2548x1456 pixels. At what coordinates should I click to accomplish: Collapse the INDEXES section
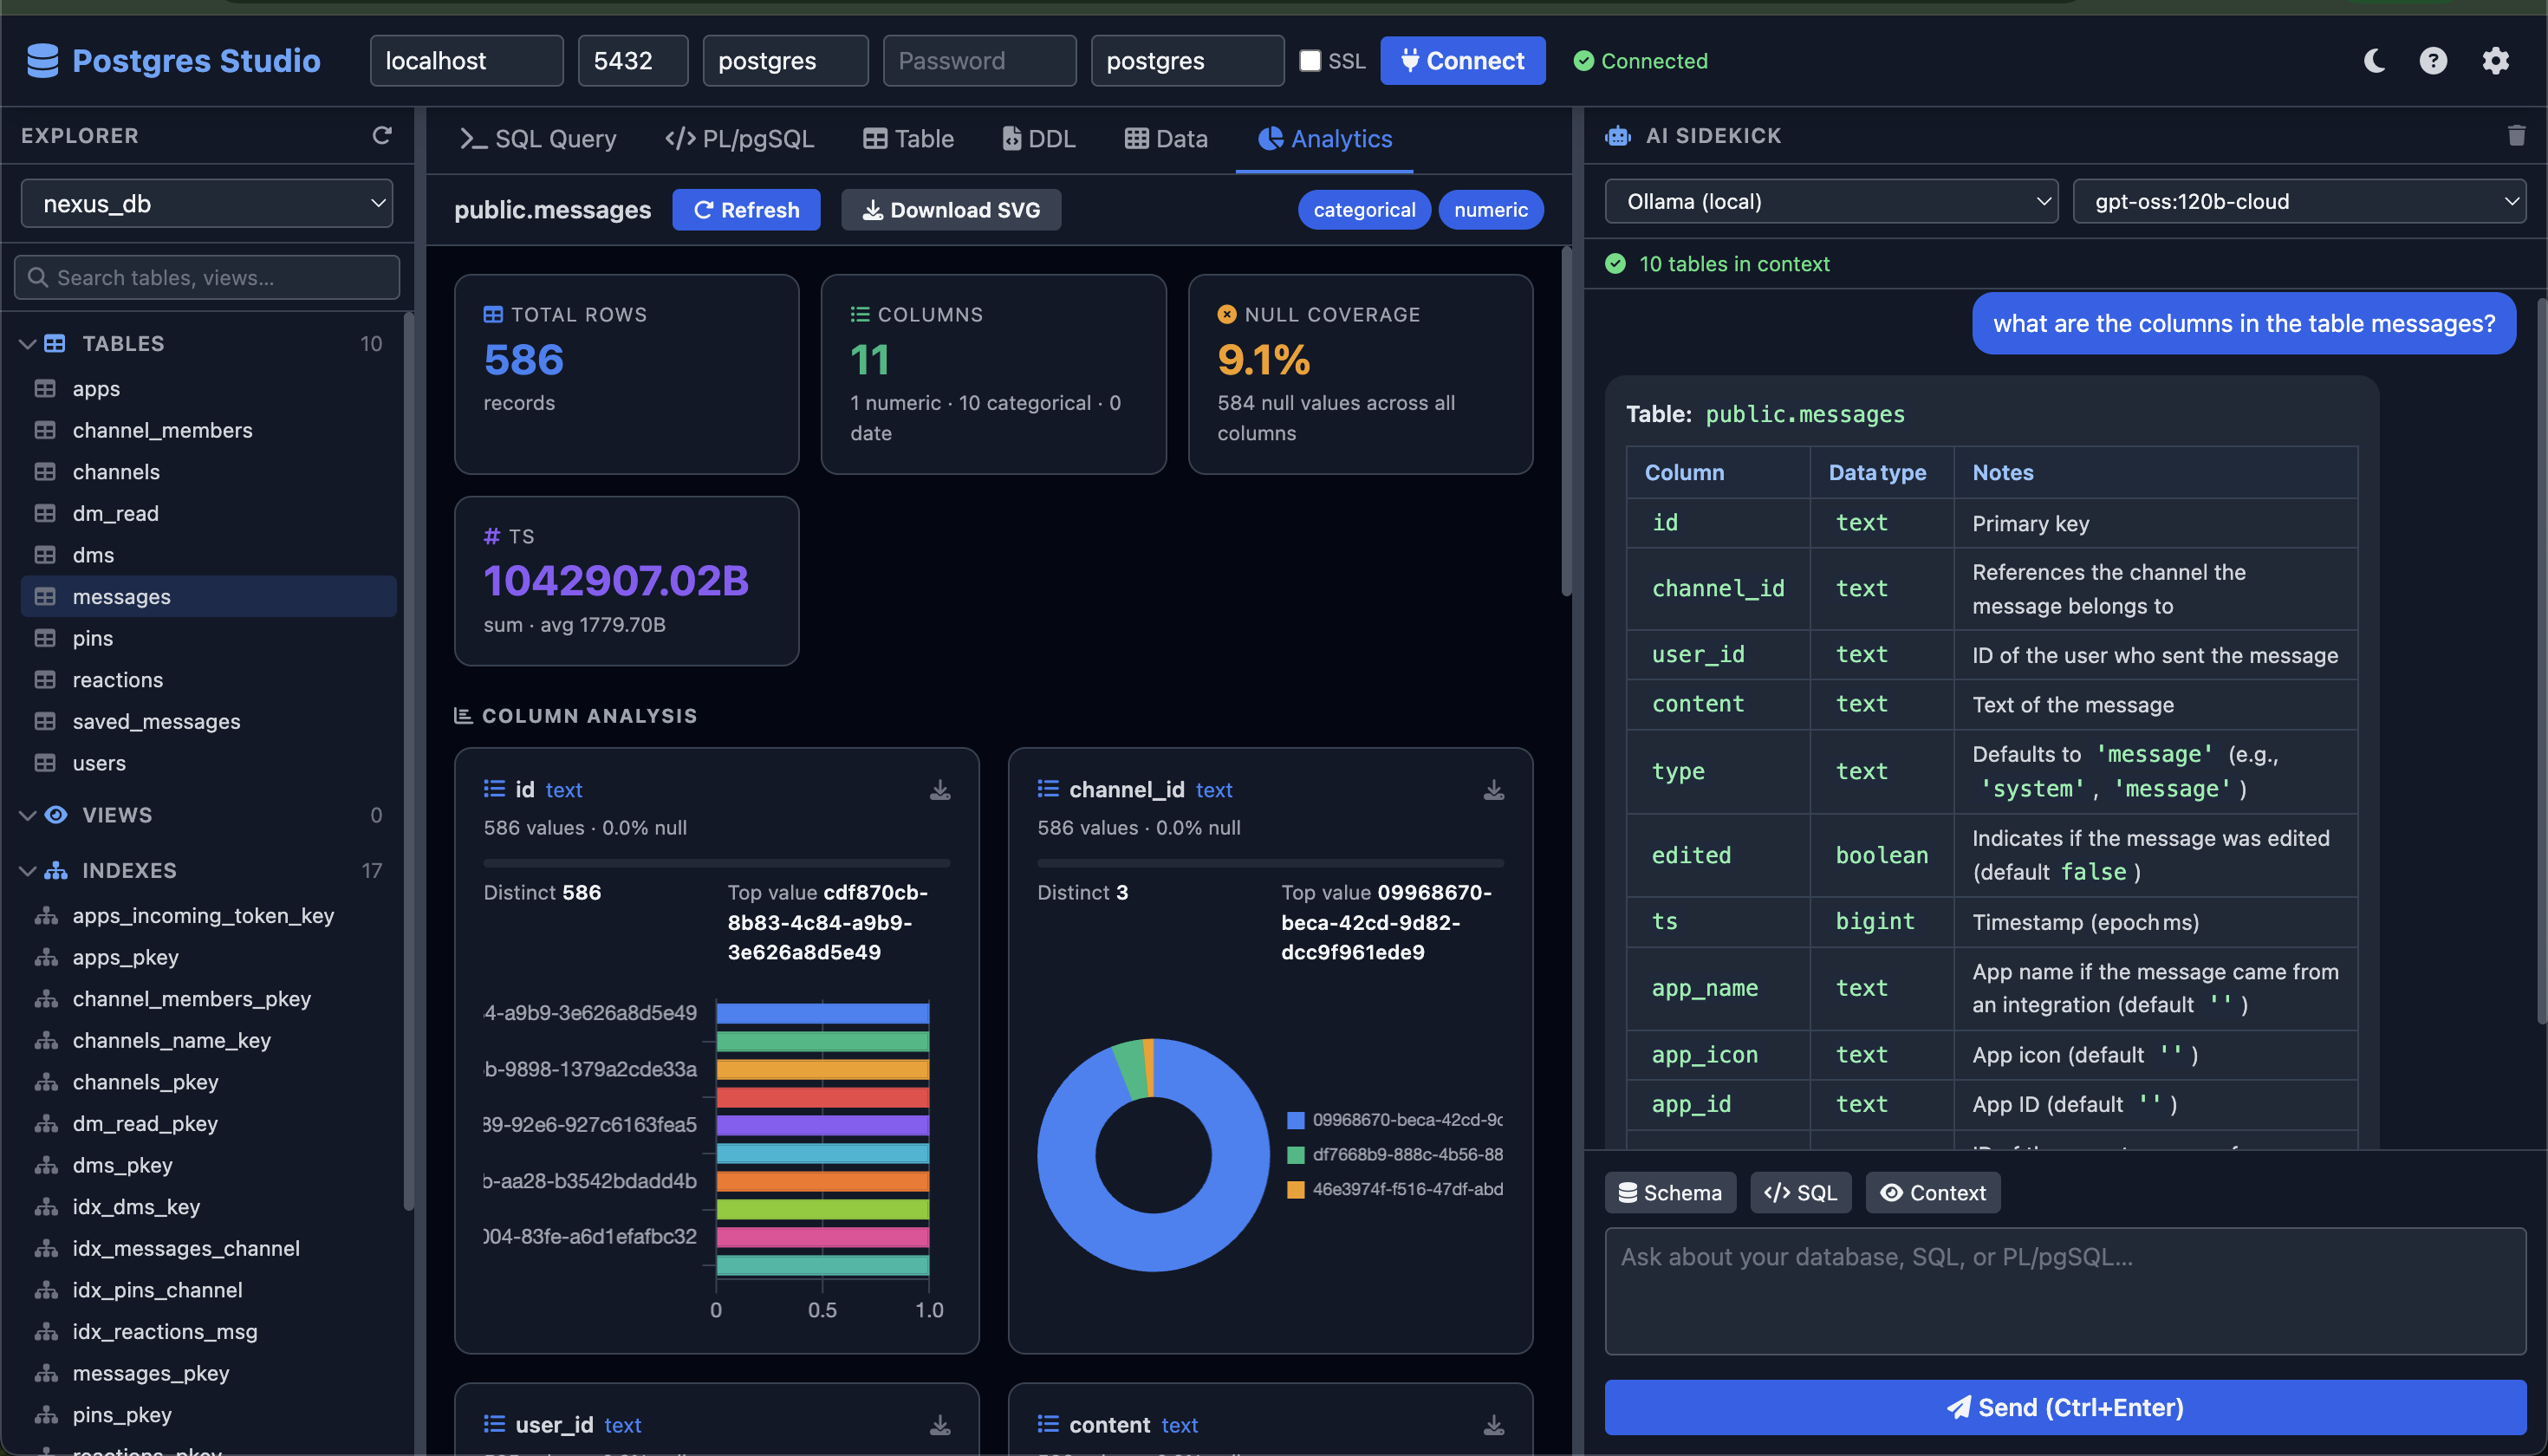tap(27, 870)
